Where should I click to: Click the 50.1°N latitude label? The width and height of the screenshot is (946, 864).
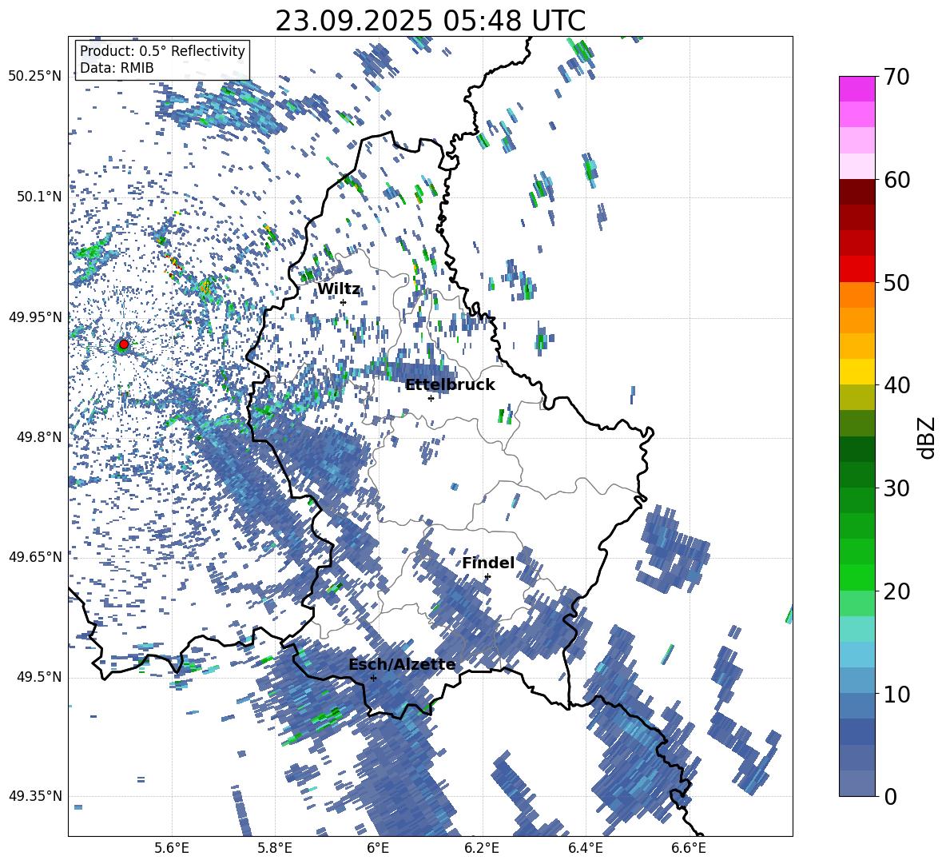[x=38, y=197]
